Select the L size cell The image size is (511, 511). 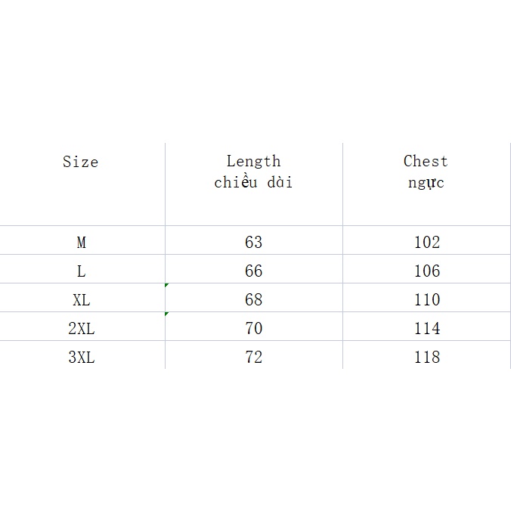pos(81,271)
